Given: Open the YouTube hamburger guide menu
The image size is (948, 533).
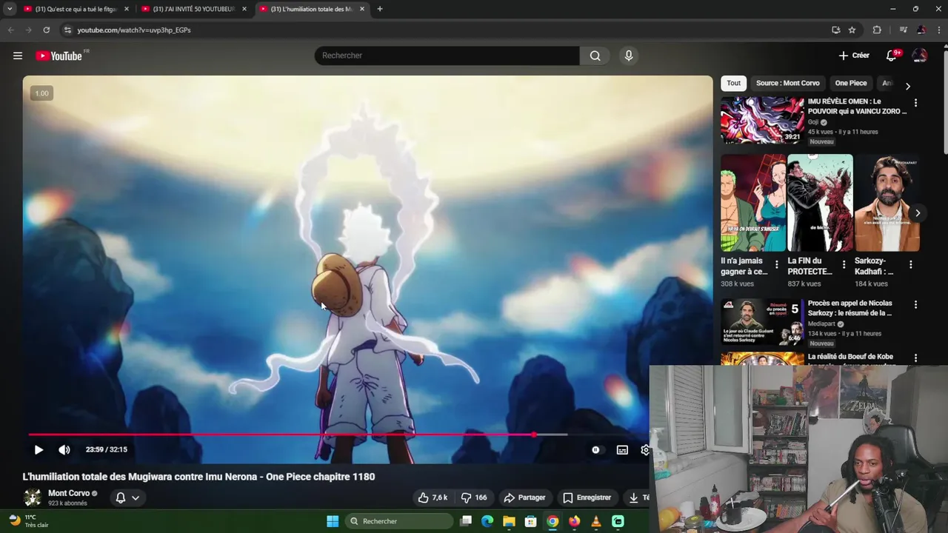Looking at the screenshot, I should (18, 56).
